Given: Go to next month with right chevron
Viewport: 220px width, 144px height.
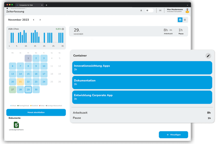Looking at the screenshot, I should 40,20.
